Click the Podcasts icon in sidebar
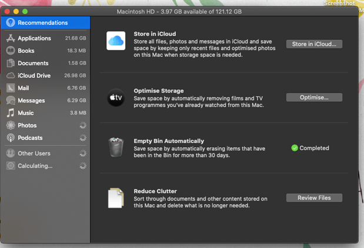The height and width of the screenshot is (248, 364). tap(11, 138)
